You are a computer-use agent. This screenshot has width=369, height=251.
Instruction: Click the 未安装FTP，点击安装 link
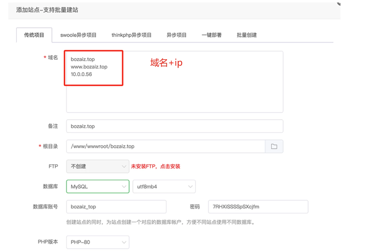coord(156,167)
